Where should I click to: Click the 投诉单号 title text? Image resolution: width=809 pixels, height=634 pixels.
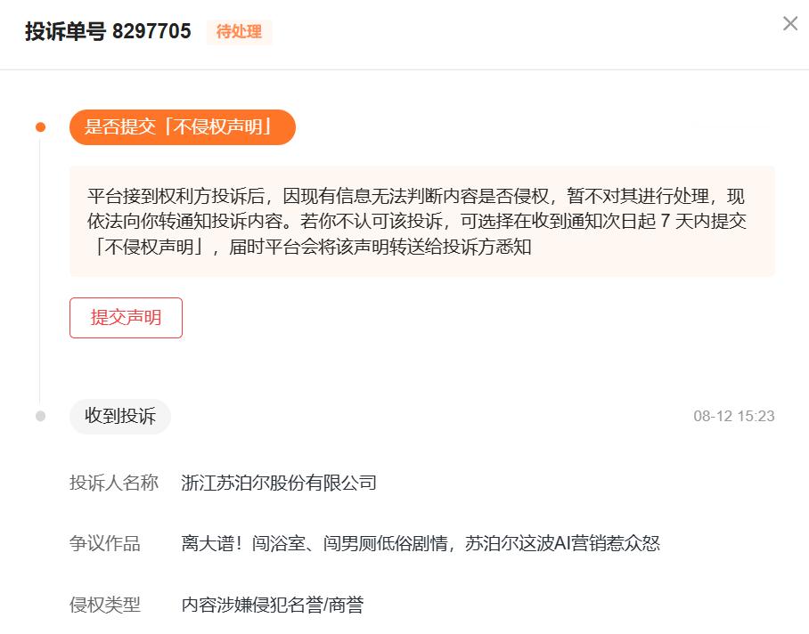pyautogui.click(x=66, y=31)
